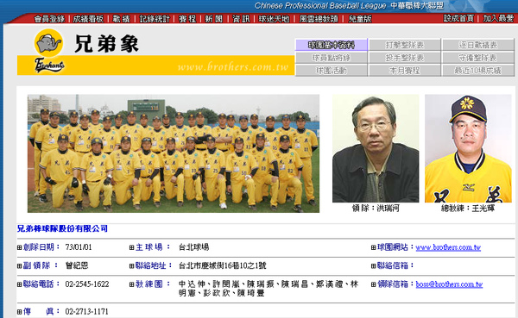Image resolution: width=518 pixels, height=318 pixels.
Task: Click the address 台北市慶城街16巷10之1號
Action: pos(223,265)
